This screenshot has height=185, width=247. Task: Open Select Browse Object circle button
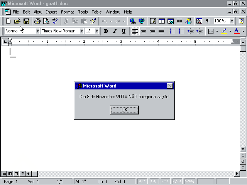243,161
